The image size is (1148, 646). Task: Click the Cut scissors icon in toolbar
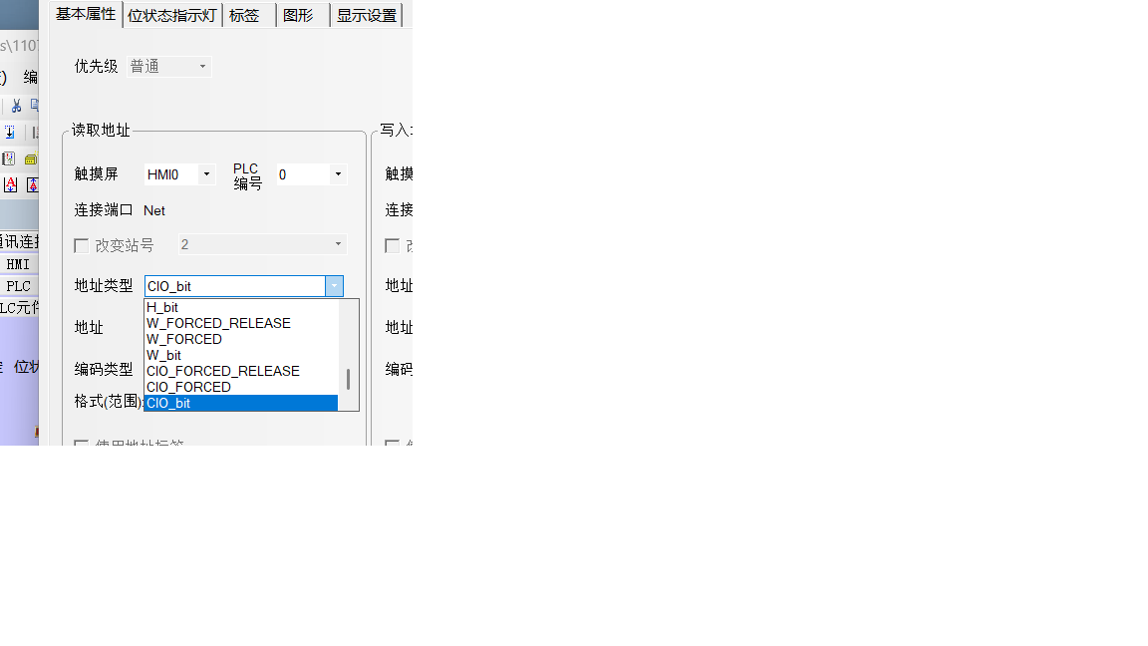pos(16,106)
